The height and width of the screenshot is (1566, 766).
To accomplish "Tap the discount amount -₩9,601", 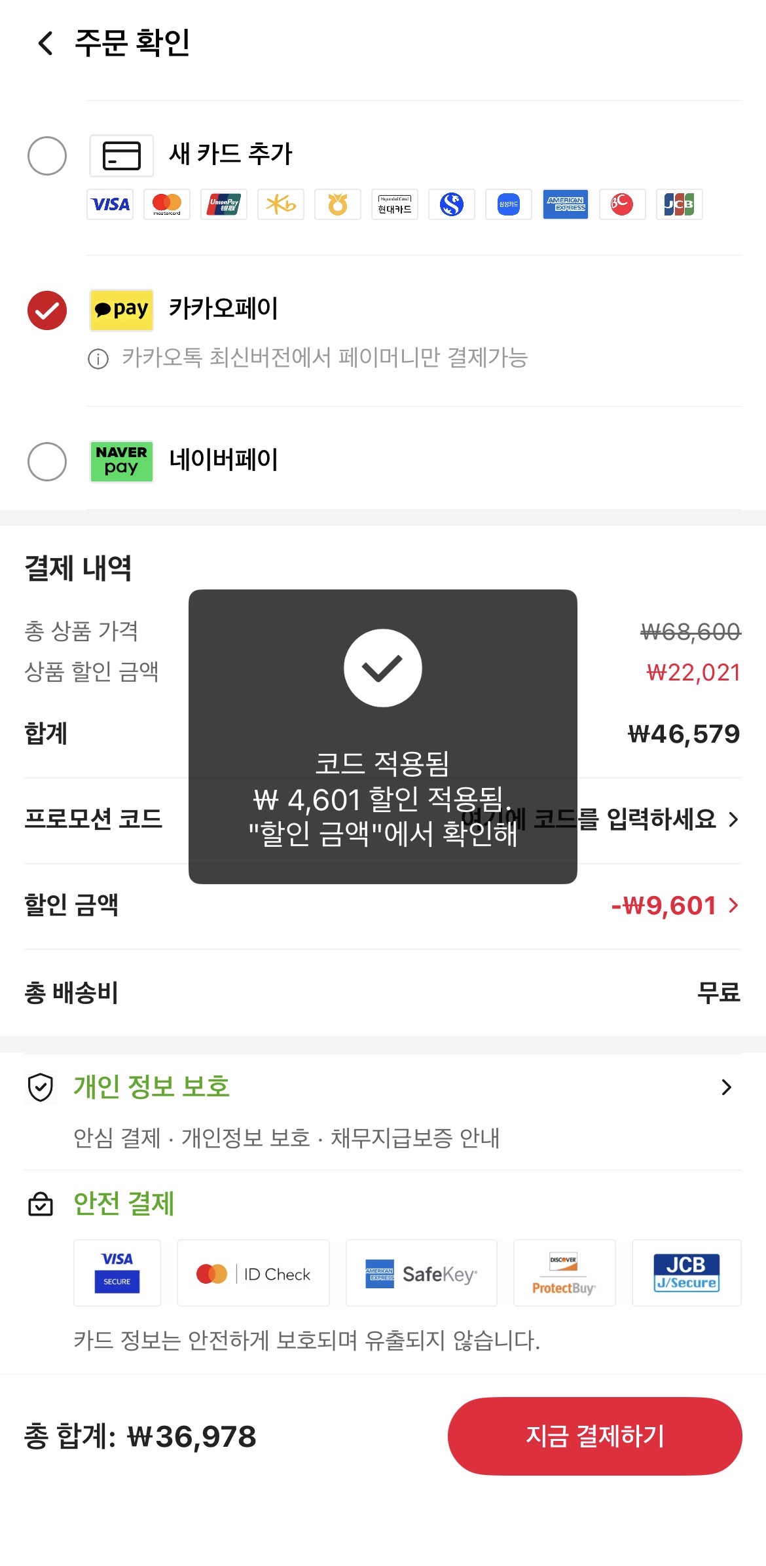I will pos(663,905).
